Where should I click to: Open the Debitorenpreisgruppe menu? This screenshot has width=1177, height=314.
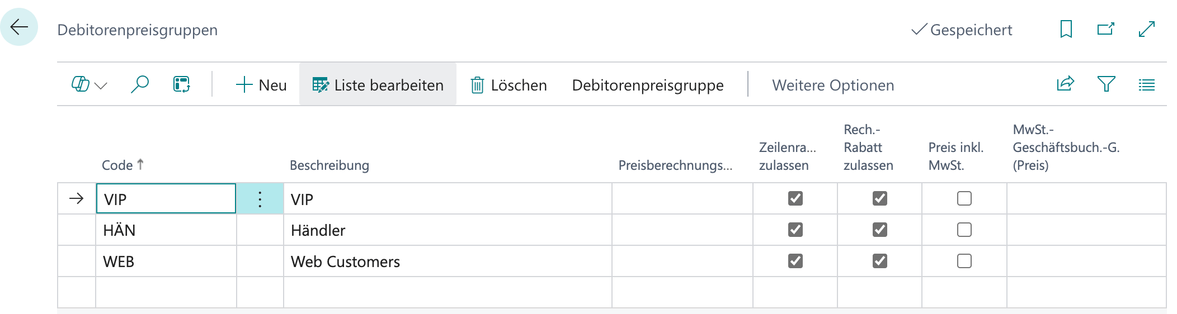coord(648,85)
